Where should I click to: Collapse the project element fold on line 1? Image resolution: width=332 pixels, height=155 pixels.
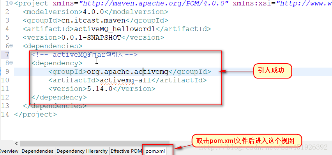coord(11,3)
